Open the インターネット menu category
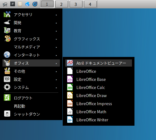The image size is (156, 140). (31, 55)
